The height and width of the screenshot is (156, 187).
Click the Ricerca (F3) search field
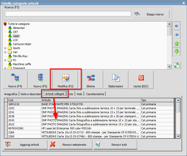pyautogui.click(x=68, y=14)
